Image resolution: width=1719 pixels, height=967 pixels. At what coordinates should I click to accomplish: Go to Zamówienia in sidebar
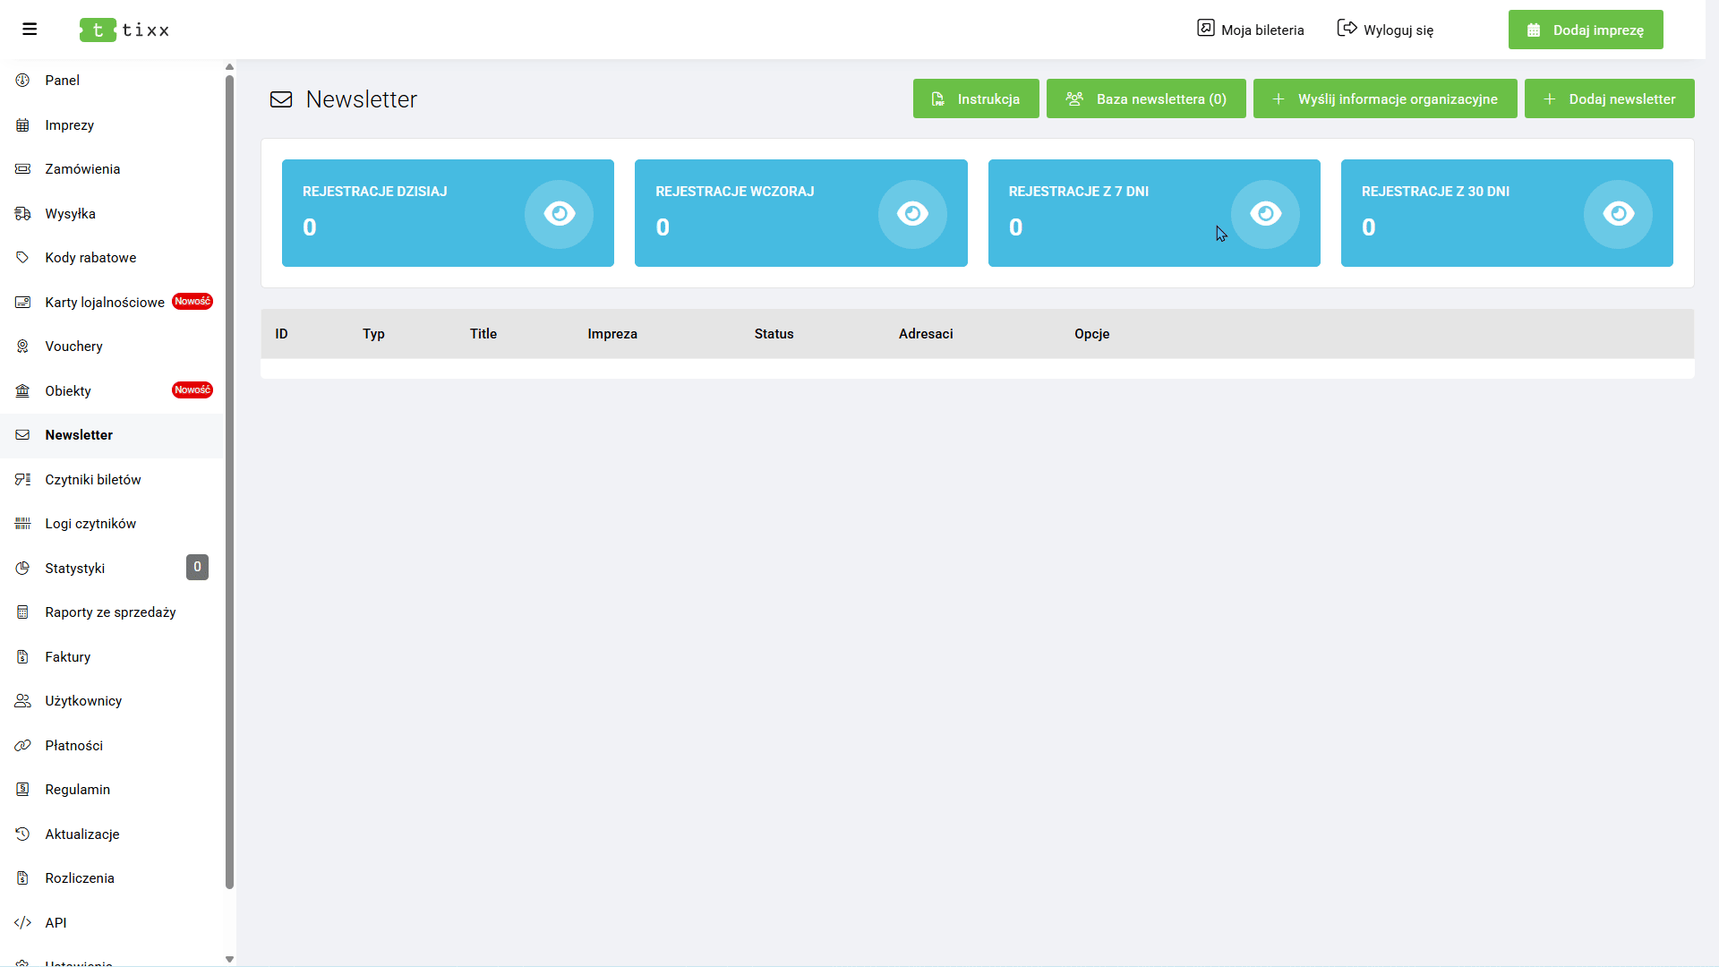tap(82, 169)
